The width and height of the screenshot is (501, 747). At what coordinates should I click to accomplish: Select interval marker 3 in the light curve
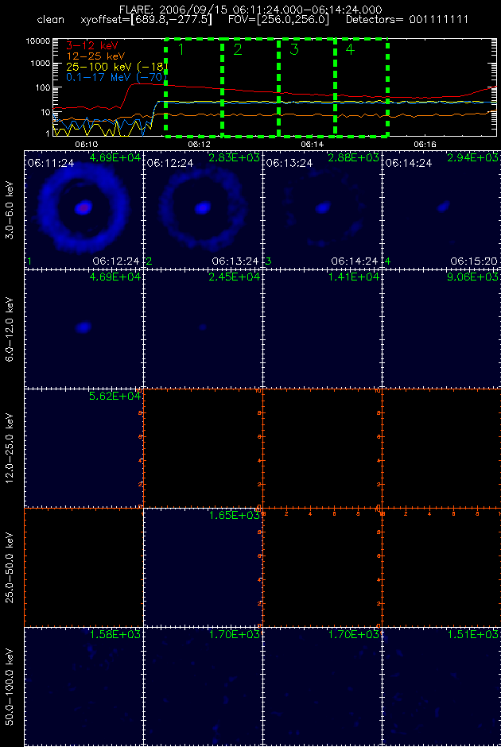click(294, 49)
